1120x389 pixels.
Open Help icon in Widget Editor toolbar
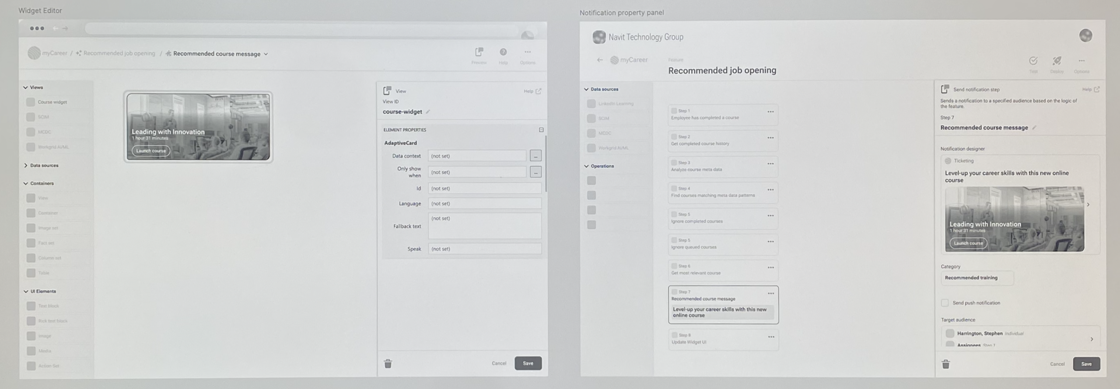pyautogui.click(x=503, y=52)
